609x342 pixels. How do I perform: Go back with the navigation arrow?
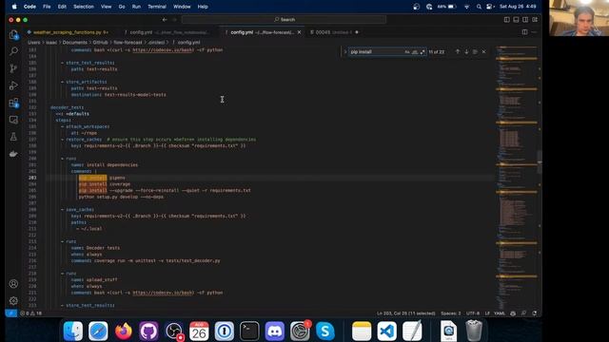pyautogui.click(x=165, y=19)
